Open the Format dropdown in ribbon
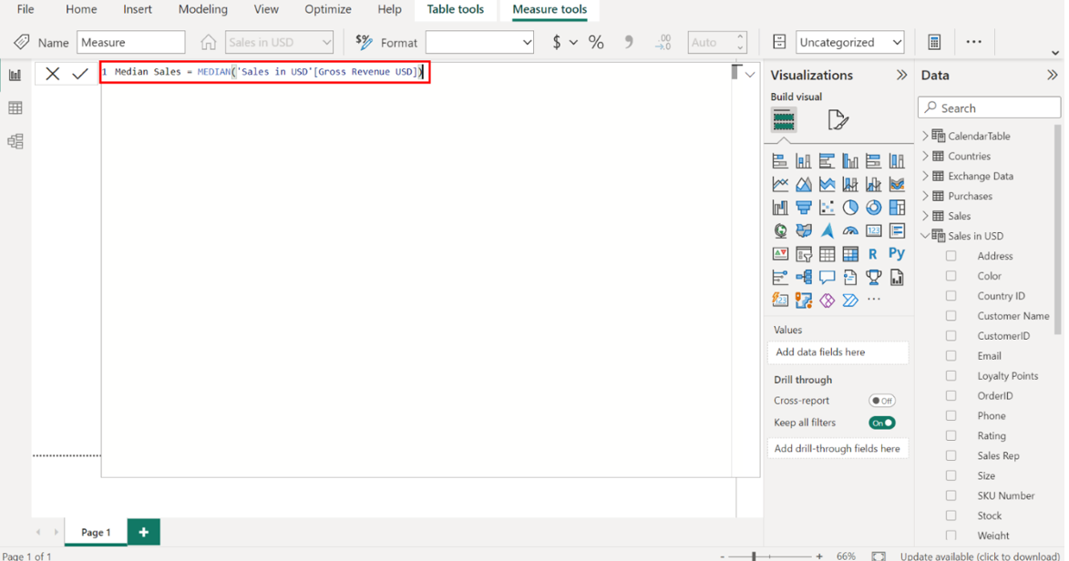Viewport: 1069px width, 561px height. [x=479, y=43]
